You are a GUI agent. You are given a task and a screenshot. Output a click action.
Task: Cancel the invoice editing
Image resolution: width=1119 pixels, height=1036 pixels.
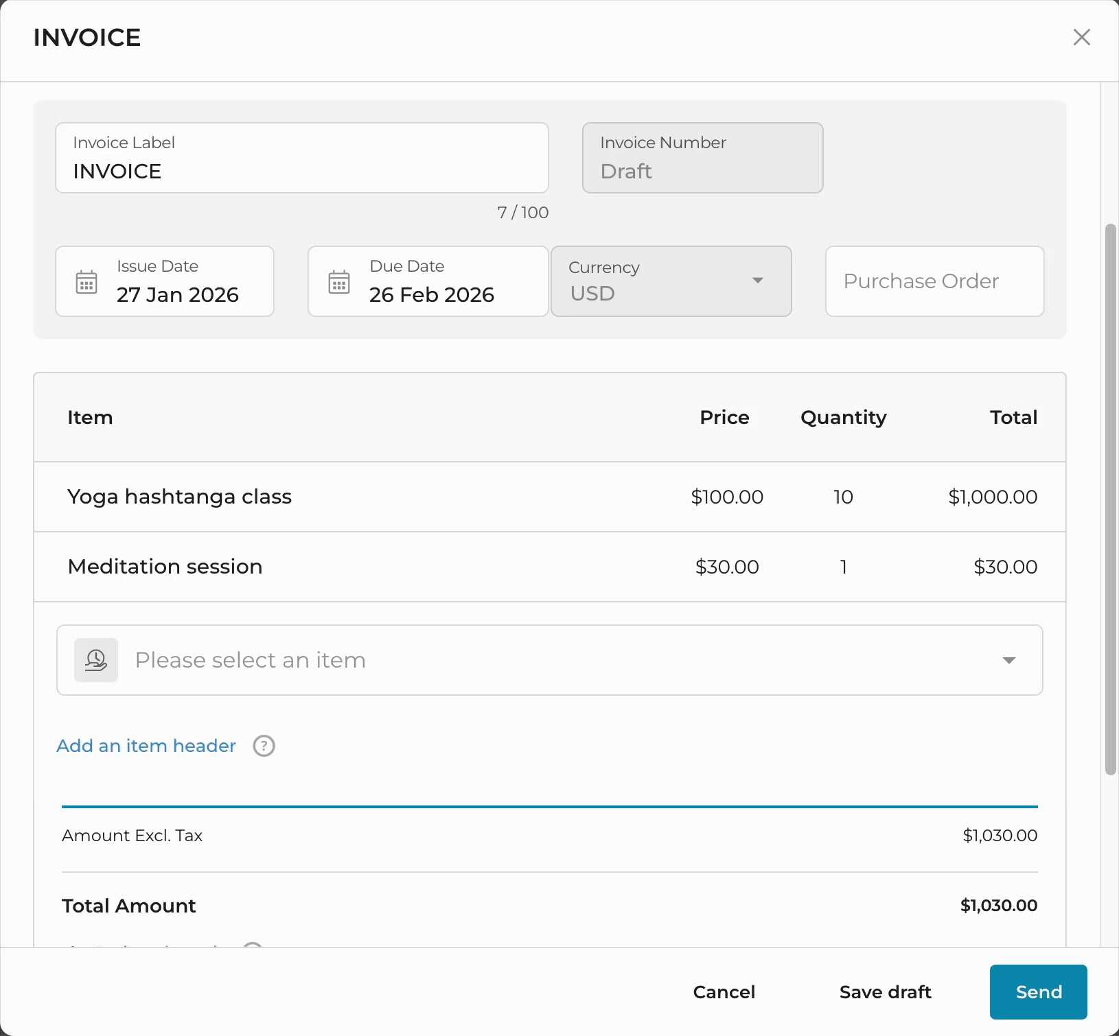pos(724,992)
